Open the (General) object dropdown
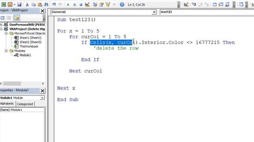The width and height of the screenshot is (254, 142). point(154,12)
